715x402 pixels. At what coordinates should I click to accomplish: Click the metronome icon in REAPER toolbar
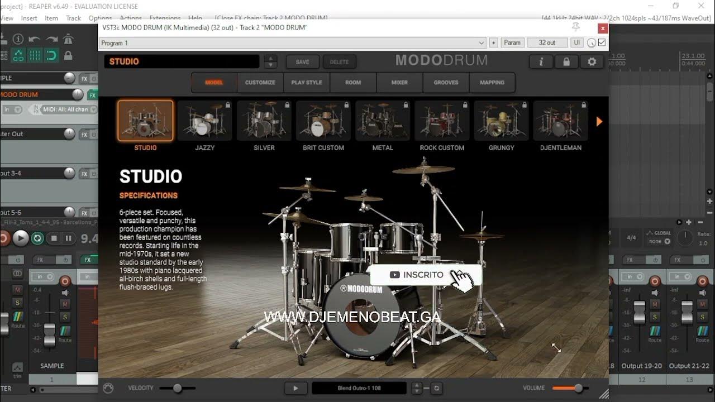tap(68, 39)
